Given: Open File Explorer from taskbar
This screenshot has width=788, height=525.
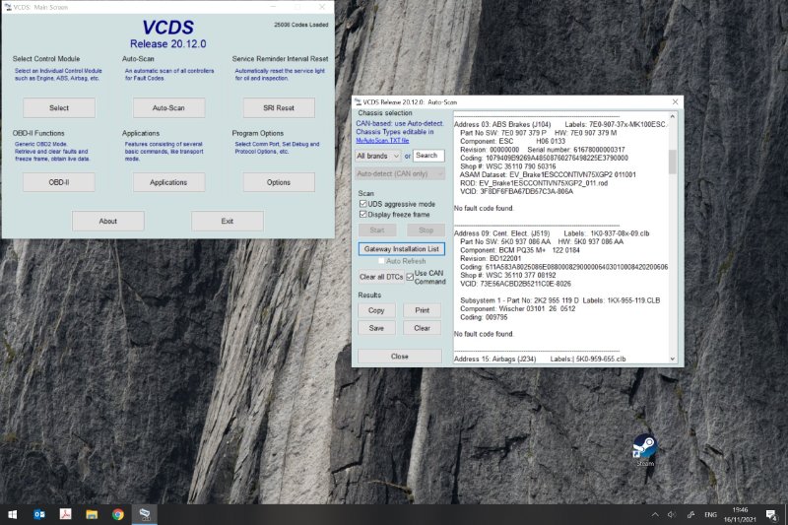Looking at the screenshot, I should (x=92, y=514).
